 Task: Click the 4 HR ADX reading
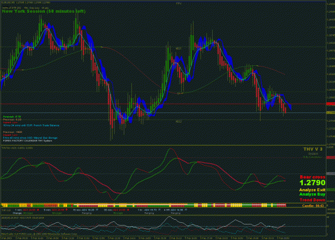click(x=176, y=210)
